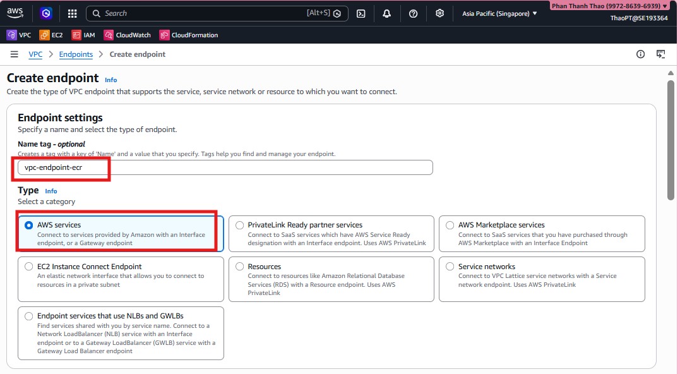
Task: Open the notifications bell
Action: [x=387, y=13]
